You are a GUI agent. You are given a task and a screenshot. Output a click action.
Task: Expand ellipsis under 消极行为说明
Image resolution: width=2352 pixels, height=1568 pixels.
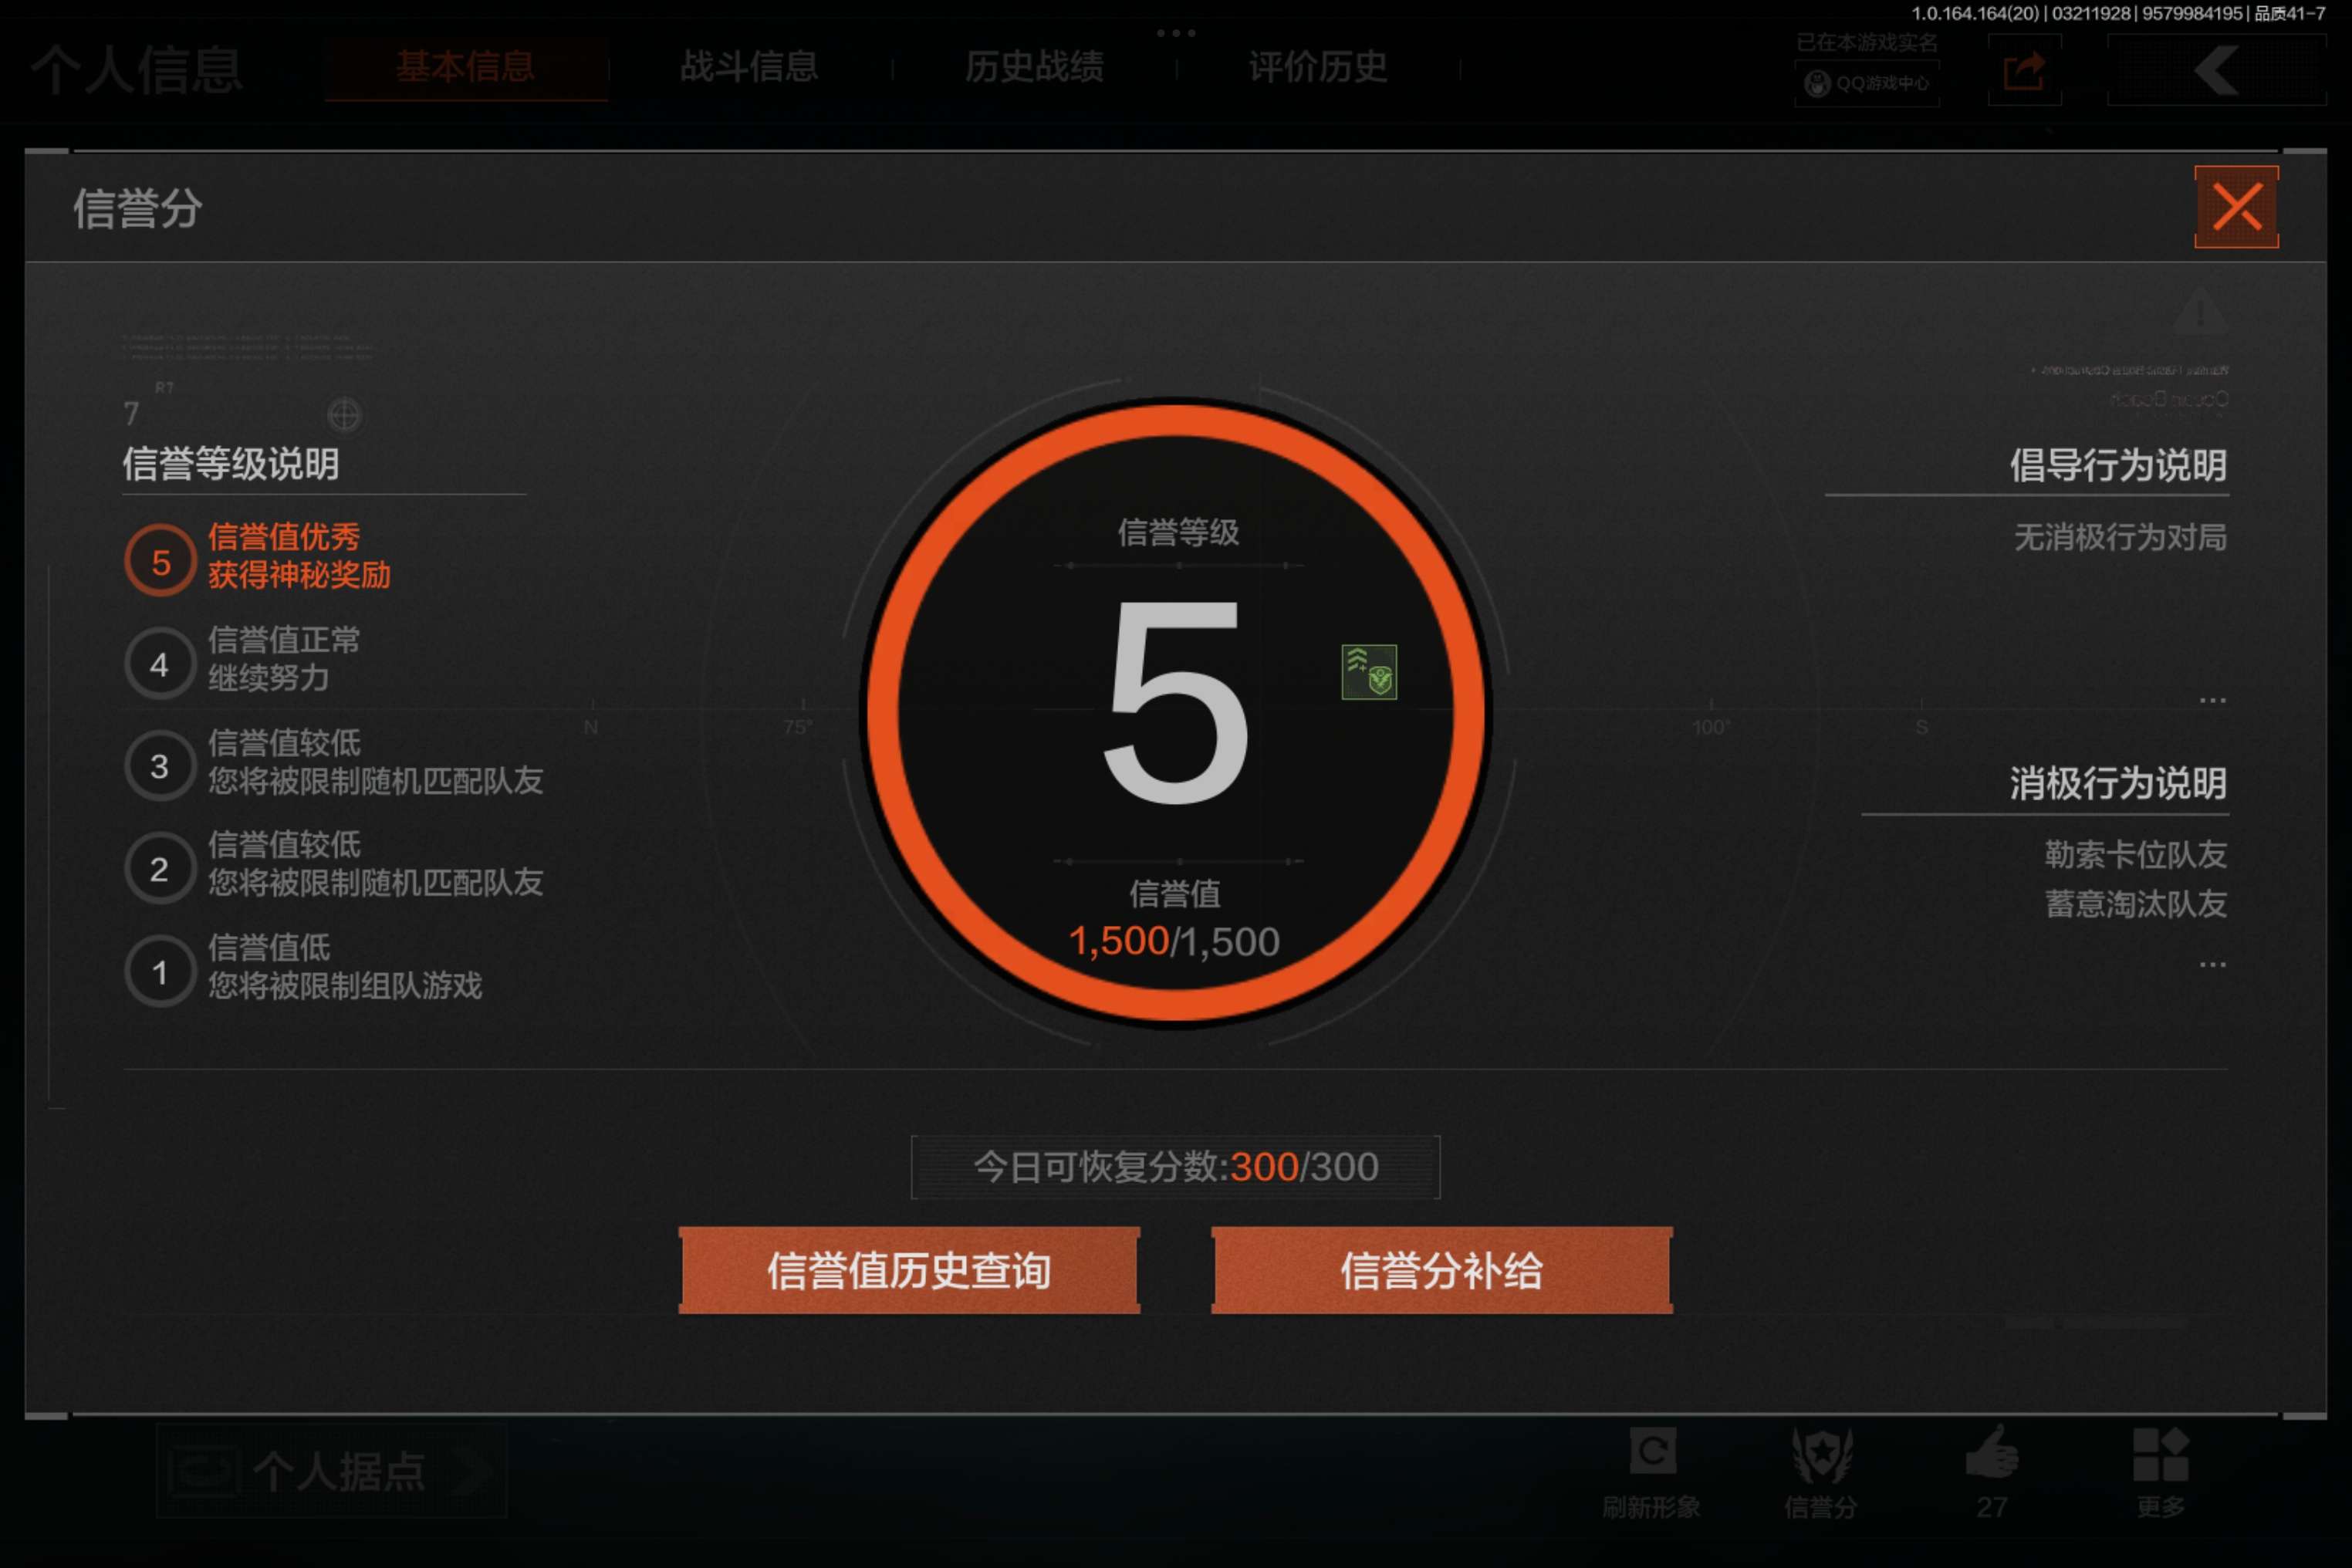click(x=2212, y=965)
